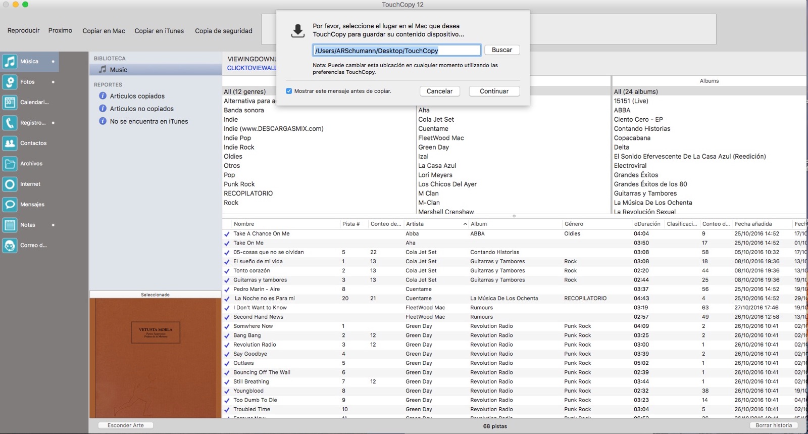Screen dimensions: 808x434
Task: Uncheck the checkmark for Second Hand News
Action: click(x=227, y=317)
